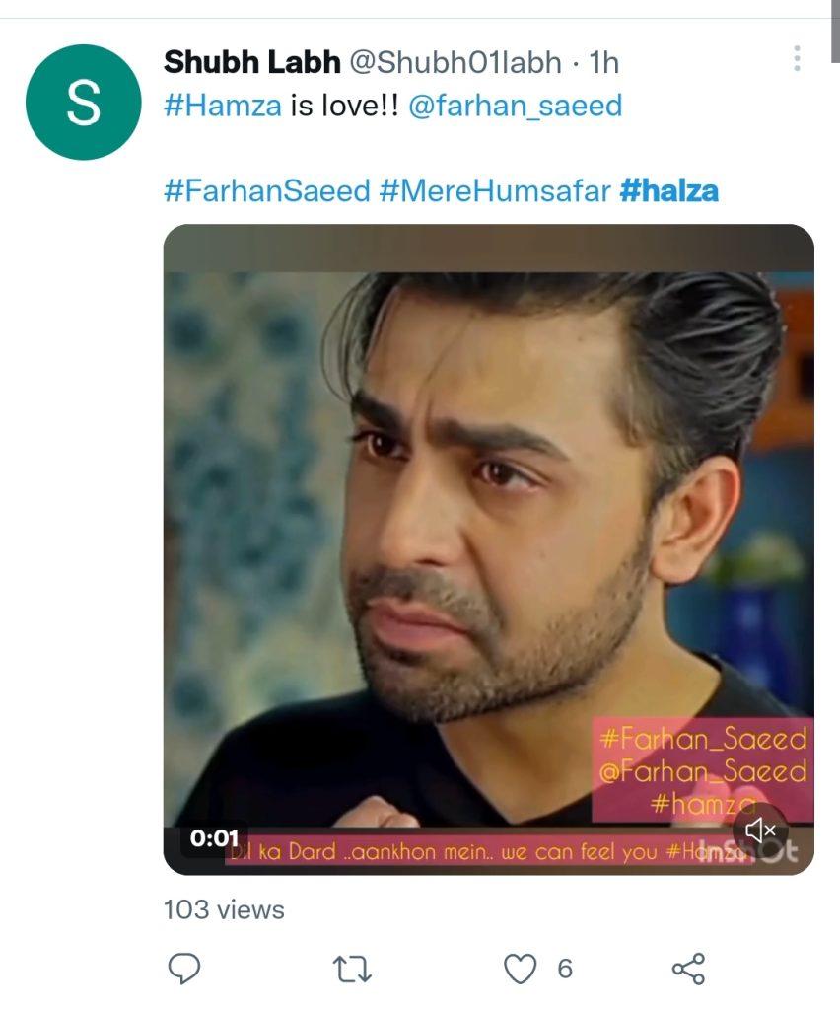The height and width of the screenshot is (1010, 840).
Task: Browse the #MereHumsafar hashtag
Action: click(x=494, y=189)
